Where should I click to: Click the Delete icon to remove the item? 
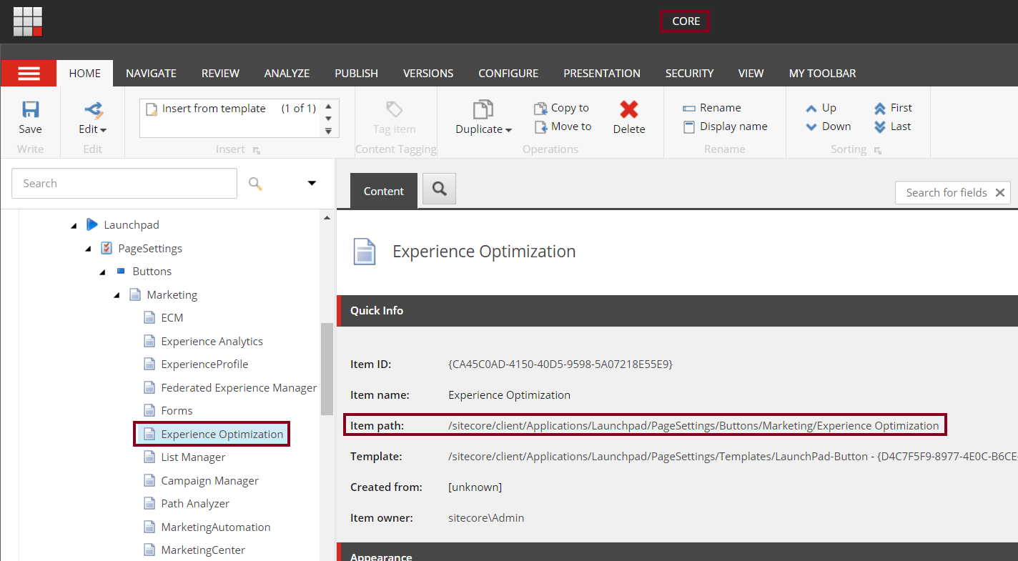pyautogui.click(x=628, y=116)
